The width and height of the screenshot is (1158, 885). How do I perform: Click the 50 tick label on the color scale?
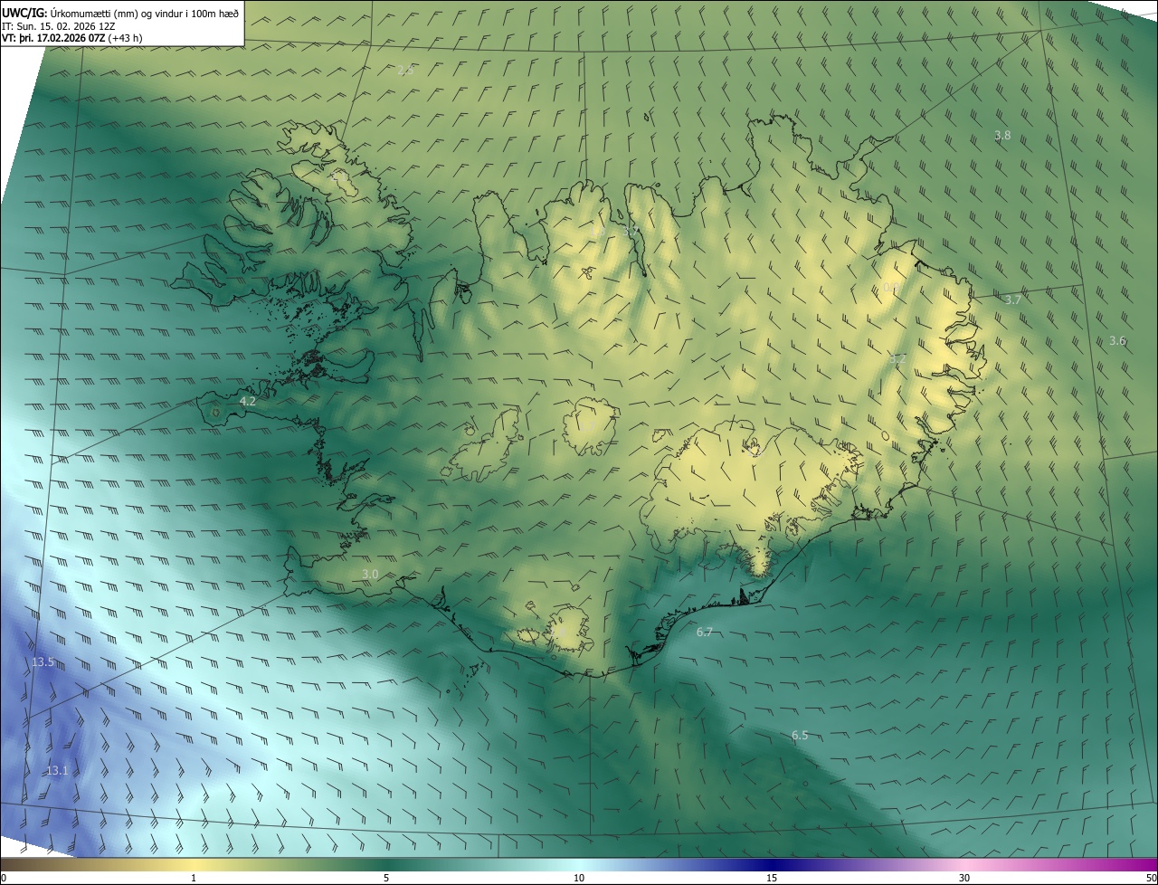click(1150, 878)
